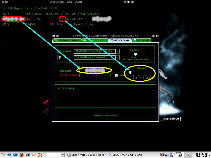Move the Channel slider handle
This screenshot has height=158, width=211.
click(x=130, y=73)
